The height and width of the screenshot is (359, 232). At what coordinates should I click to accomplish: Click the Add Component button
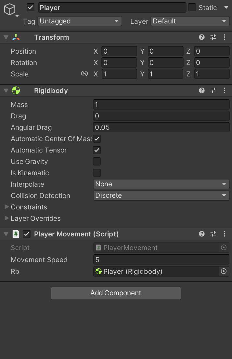click(x=116, y=293)
